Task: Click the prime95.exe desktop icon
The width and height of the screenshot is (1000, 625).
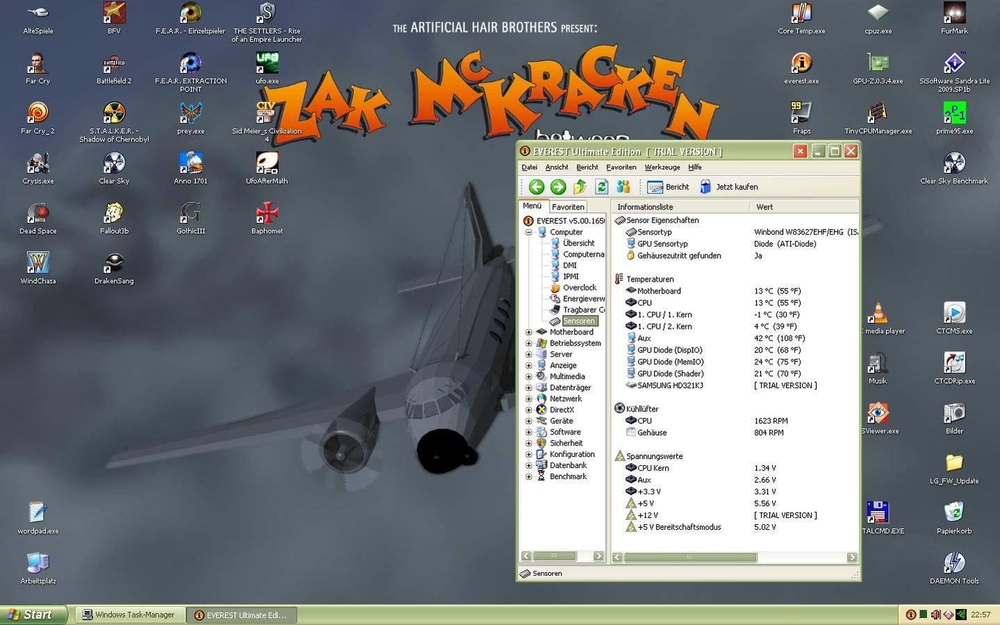Action: pos(954,119)
